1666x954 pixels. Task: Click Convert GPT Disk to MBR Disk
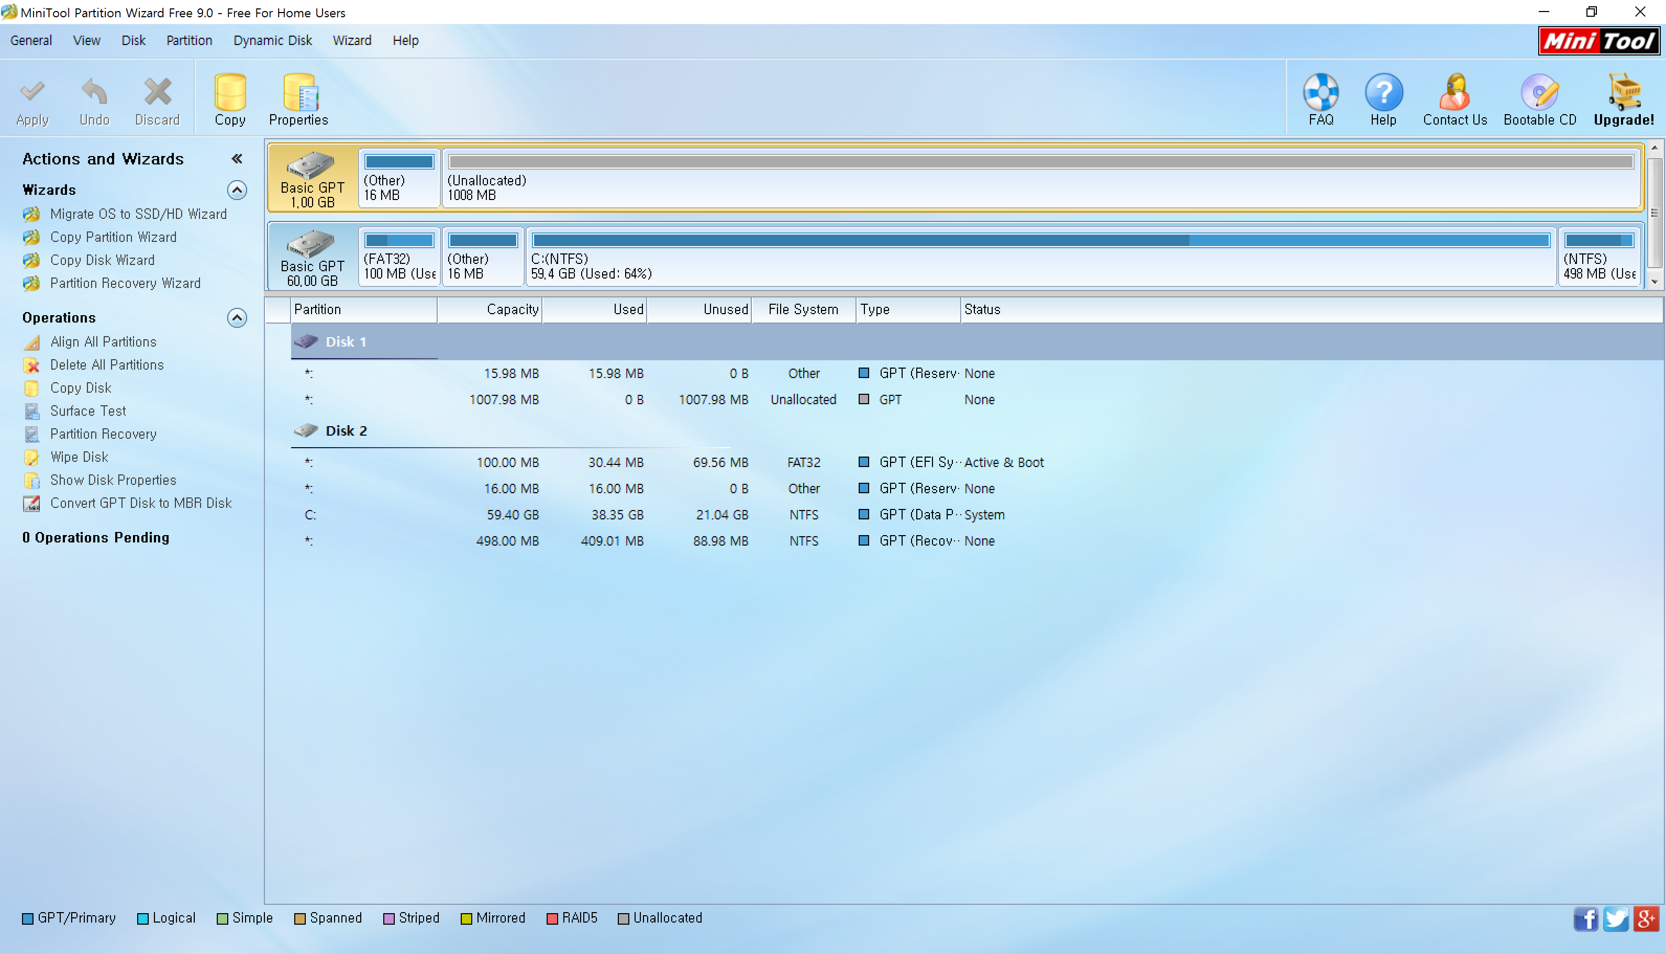click(x=141, y=503)
